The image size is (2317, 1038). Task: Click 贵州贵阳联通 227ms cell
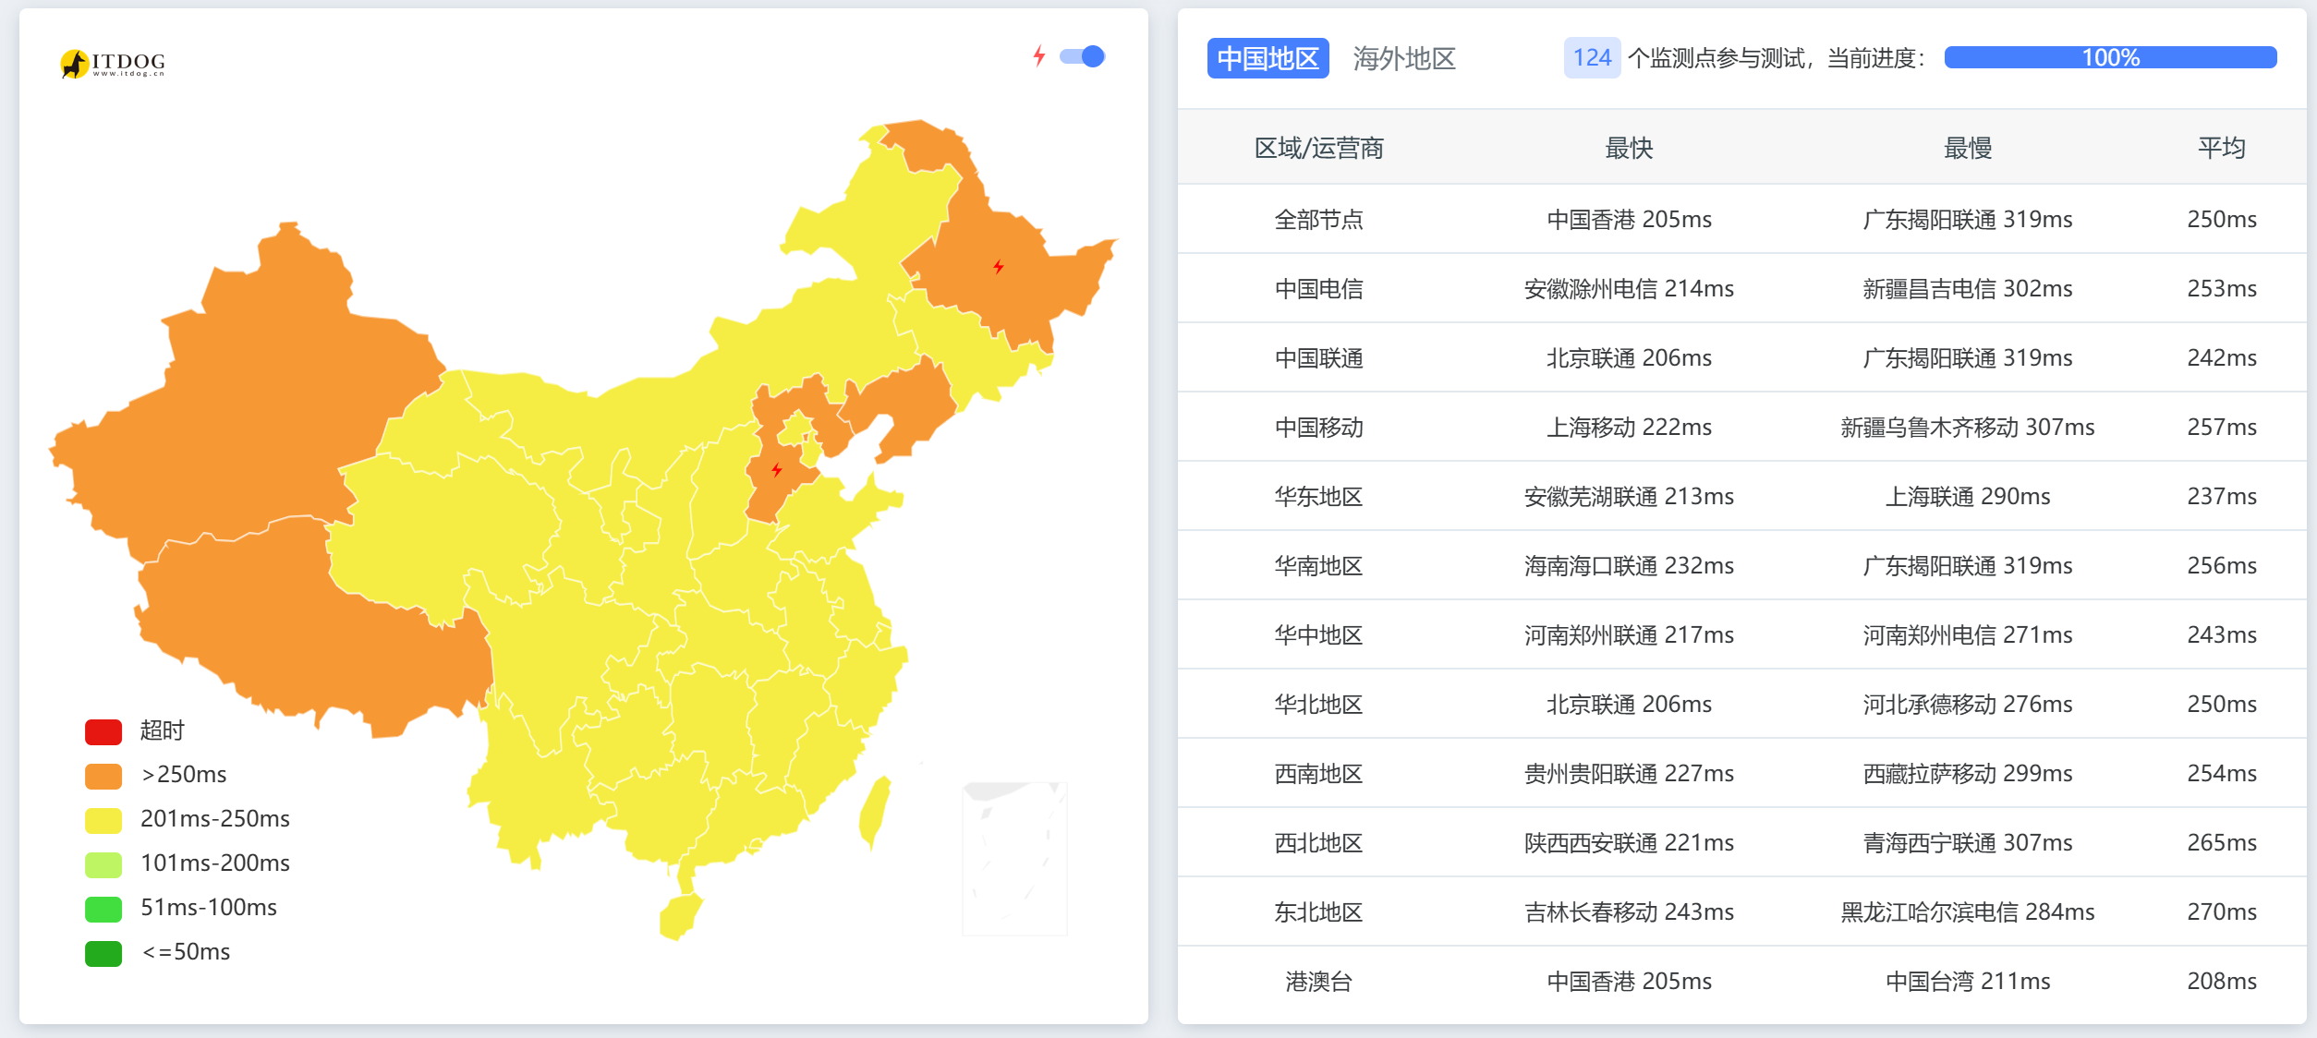point(1629,773)
